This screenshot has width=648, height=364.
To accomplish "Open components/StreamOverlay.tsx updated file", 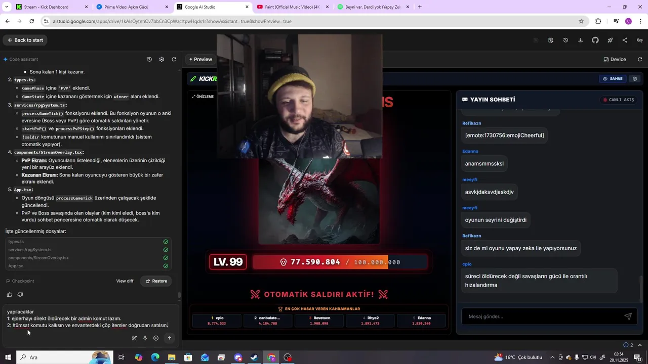I will [x=88, y=258].
